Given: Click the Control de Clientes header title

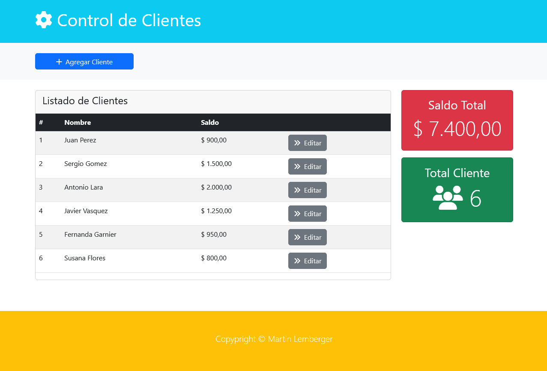Looking at the screenshot, I should click(x=129, y=20).
